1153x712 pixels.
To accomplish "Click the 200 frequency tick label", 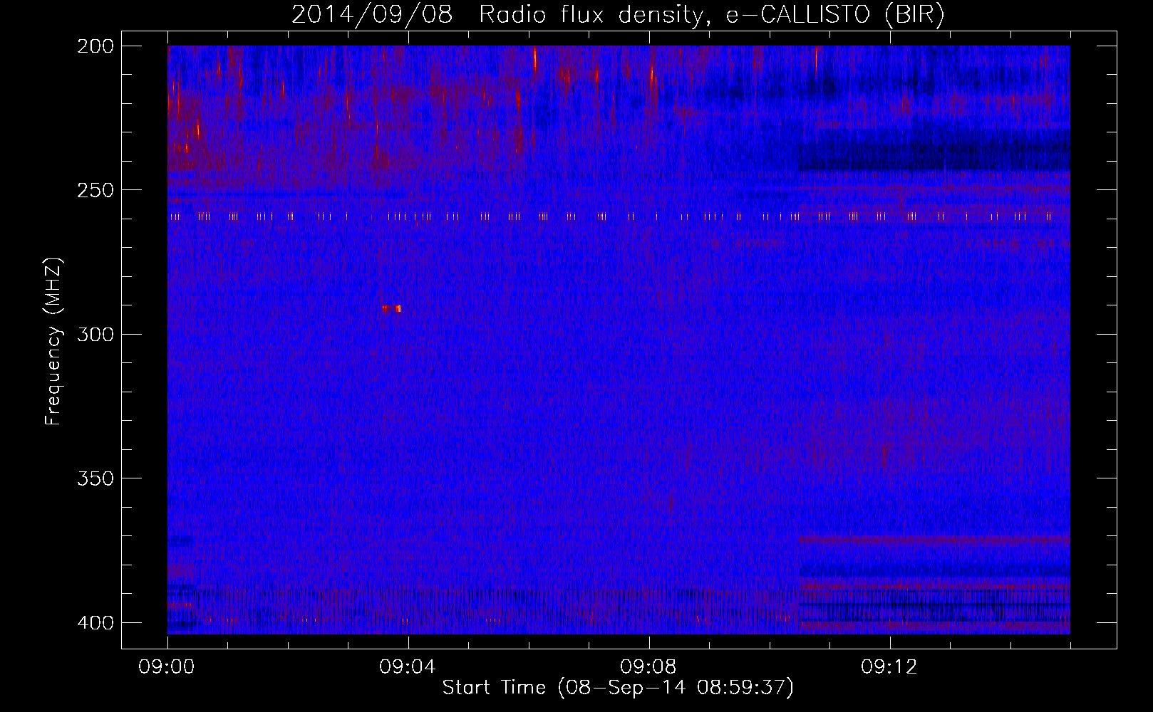I will pyautogui.click(x=95, y=46).
